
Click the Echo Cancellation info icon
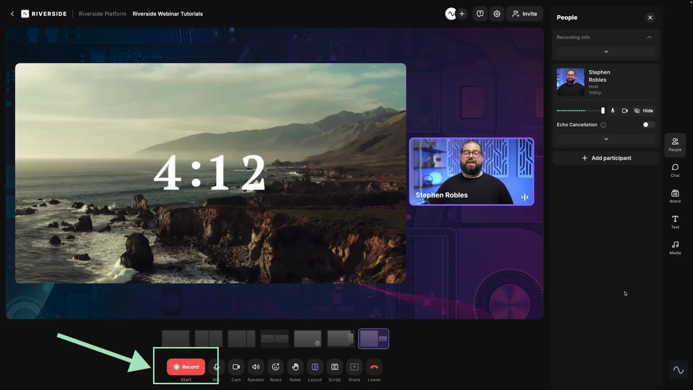pyautogui.click(x=603, y=125)
